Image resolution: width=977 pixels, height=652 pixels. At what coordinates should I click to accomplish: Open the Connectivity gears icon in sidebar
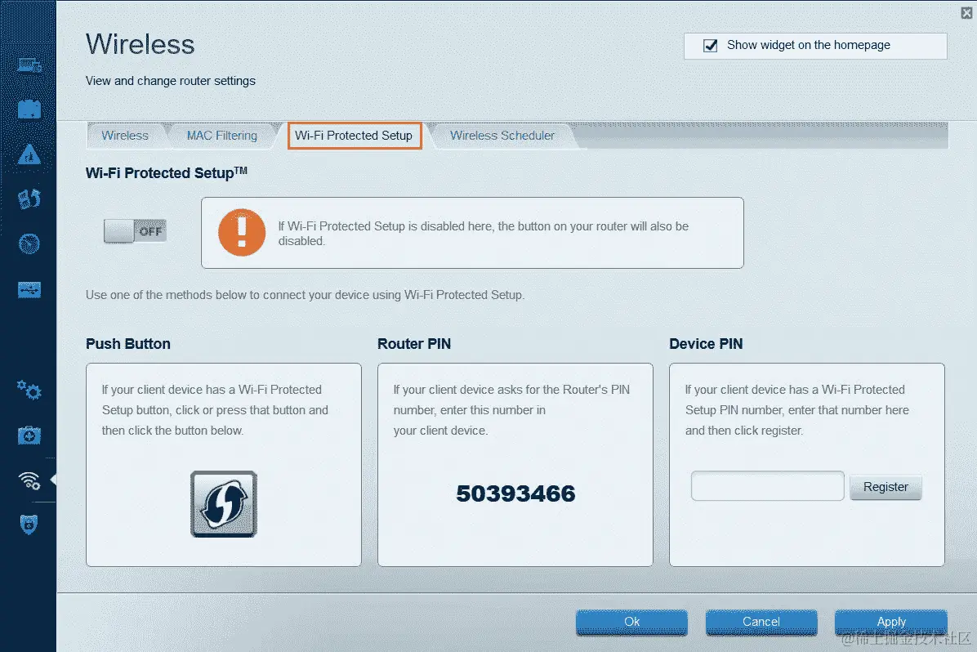pyautogui.click(x=29, y=391)
